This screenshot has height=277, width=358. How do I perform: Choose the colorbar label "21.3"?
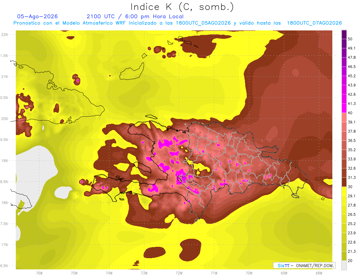(352, 251)
